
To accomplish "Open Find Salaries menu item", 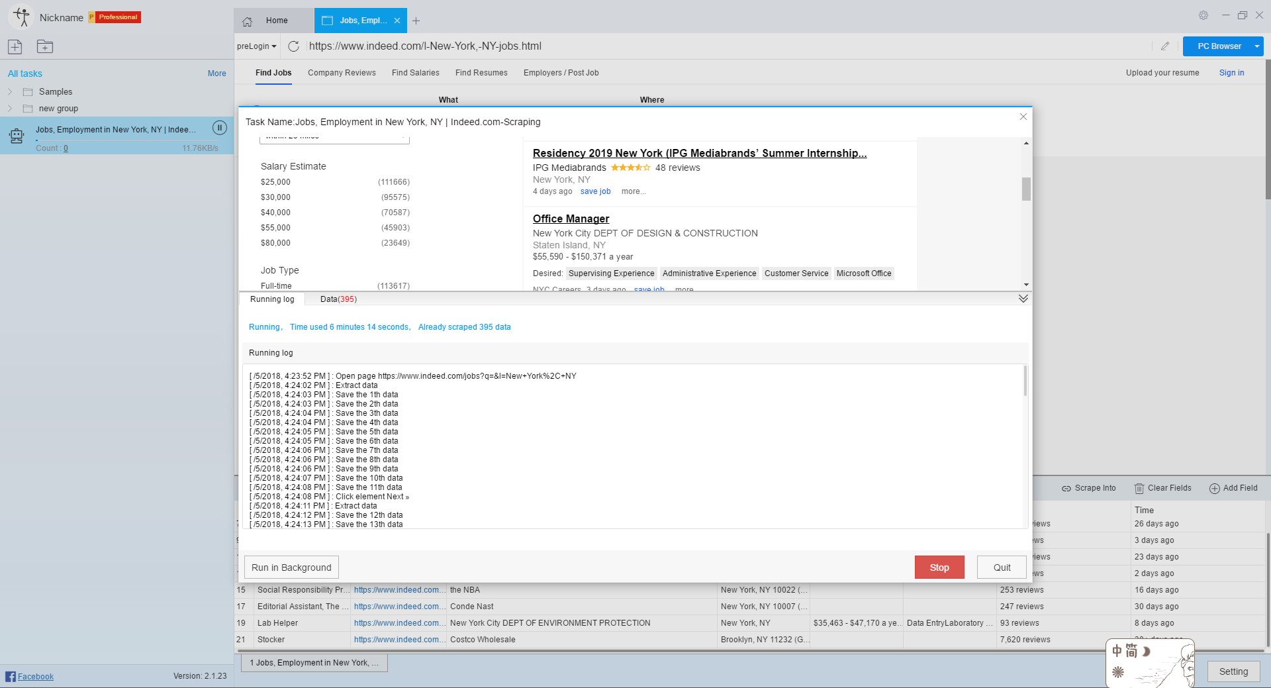I will [x=416, y=73].
